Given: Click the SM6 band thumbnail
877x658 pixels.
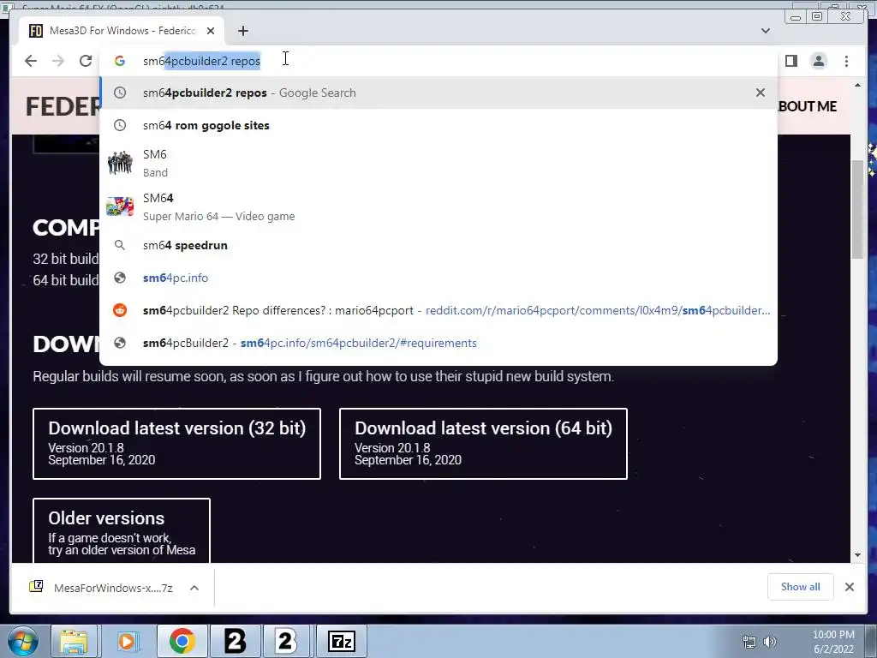Looking at the screenshot, I should (x=120, y=163).
